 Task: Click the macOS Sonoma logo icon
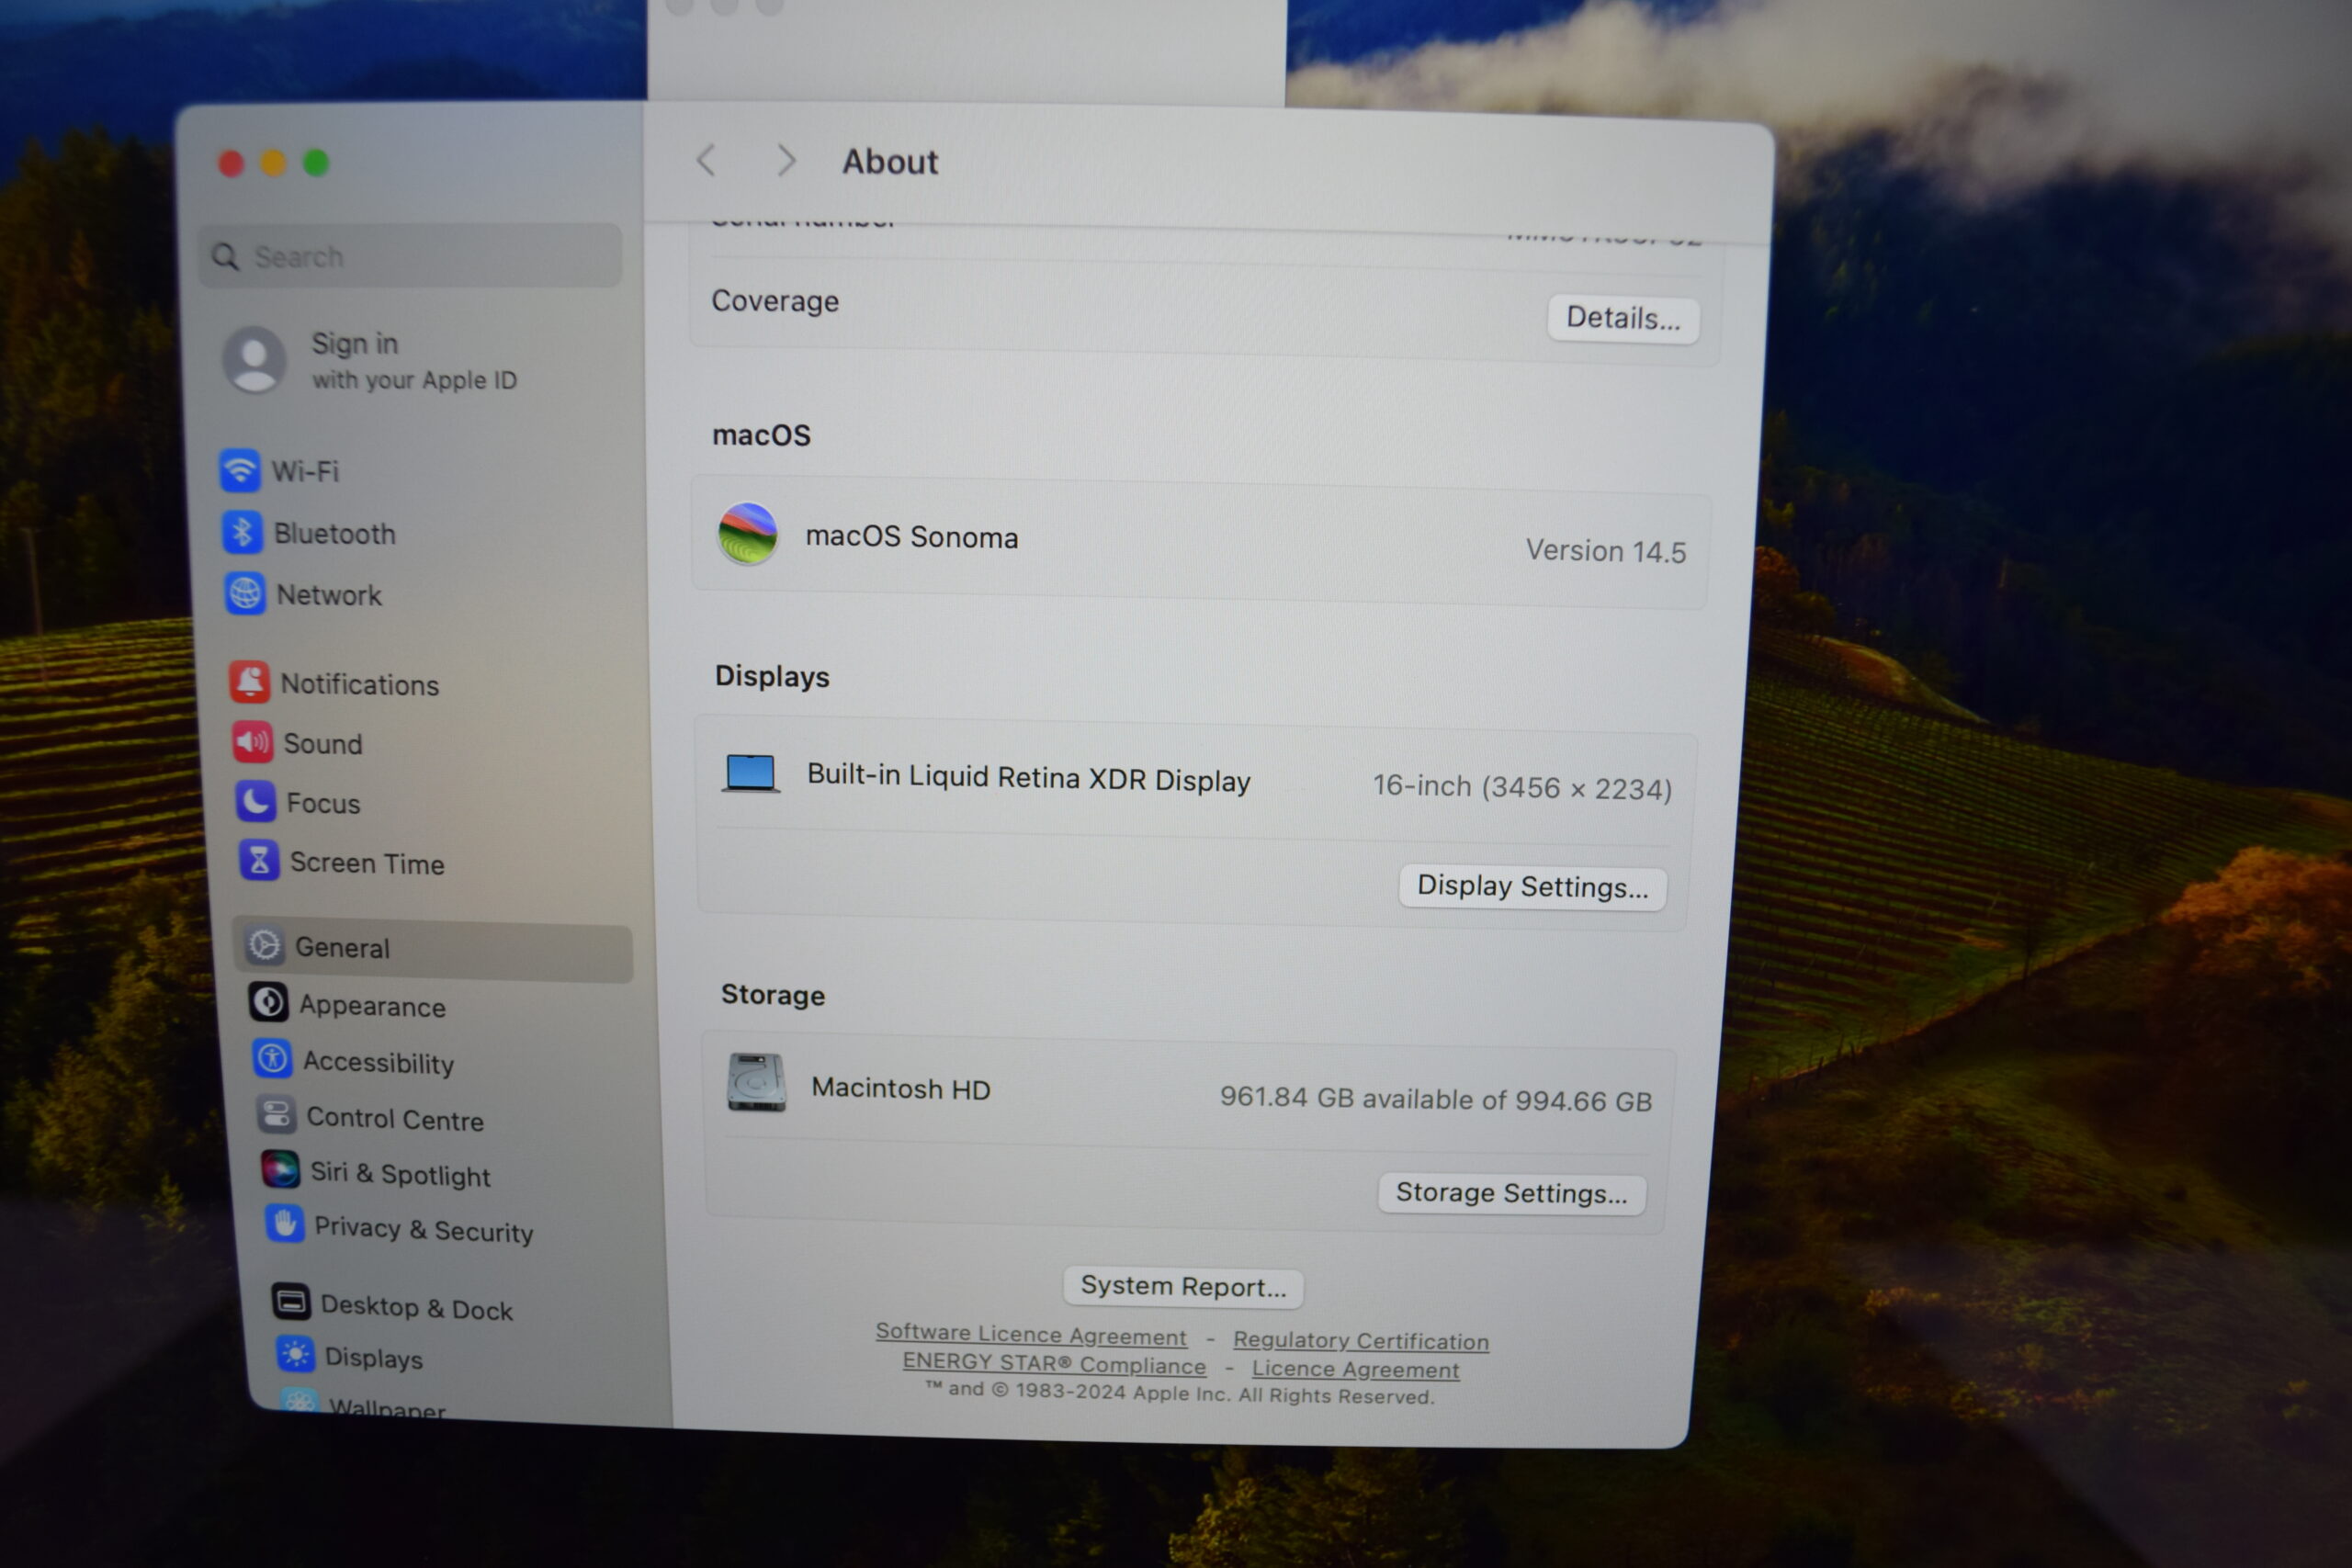(748, 534)
